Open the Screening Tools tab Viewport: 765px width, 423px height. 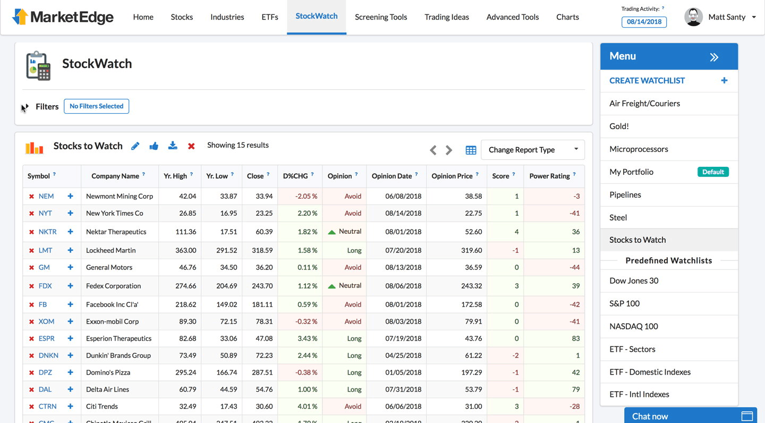tap(381, 17)
